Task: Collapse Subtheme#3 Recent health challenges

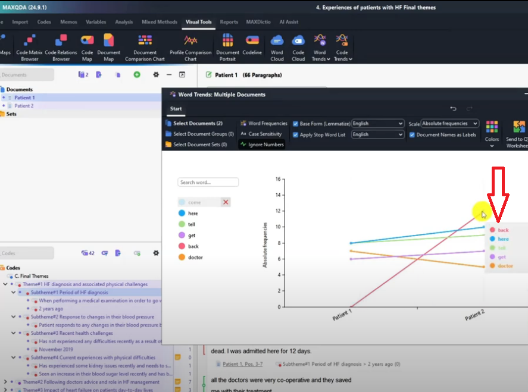Action: tap(14, 333)
